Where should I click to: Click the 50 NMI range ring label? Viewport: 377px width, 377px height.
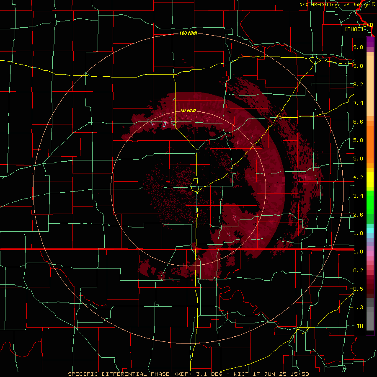click(188, 111)
